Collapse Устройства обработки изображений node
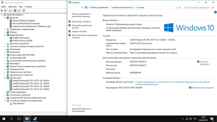Image resolution: width=217 pixels, height=122 pixels. coord(5,101)
